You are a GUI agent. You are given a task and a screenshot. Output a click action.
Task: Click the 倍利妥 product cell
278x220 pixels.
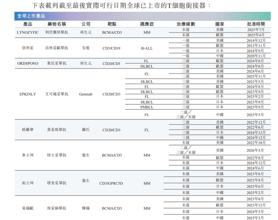click(28, 48)
